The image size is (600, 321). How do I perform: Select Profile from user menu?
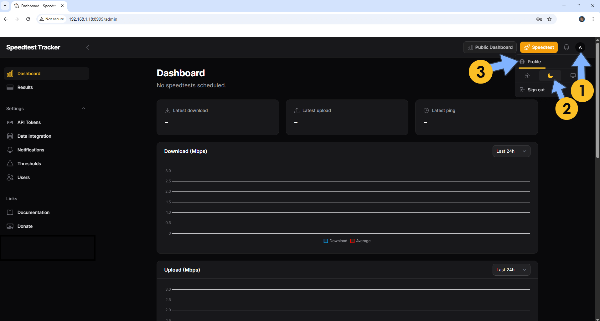click(x=534, y=62)
